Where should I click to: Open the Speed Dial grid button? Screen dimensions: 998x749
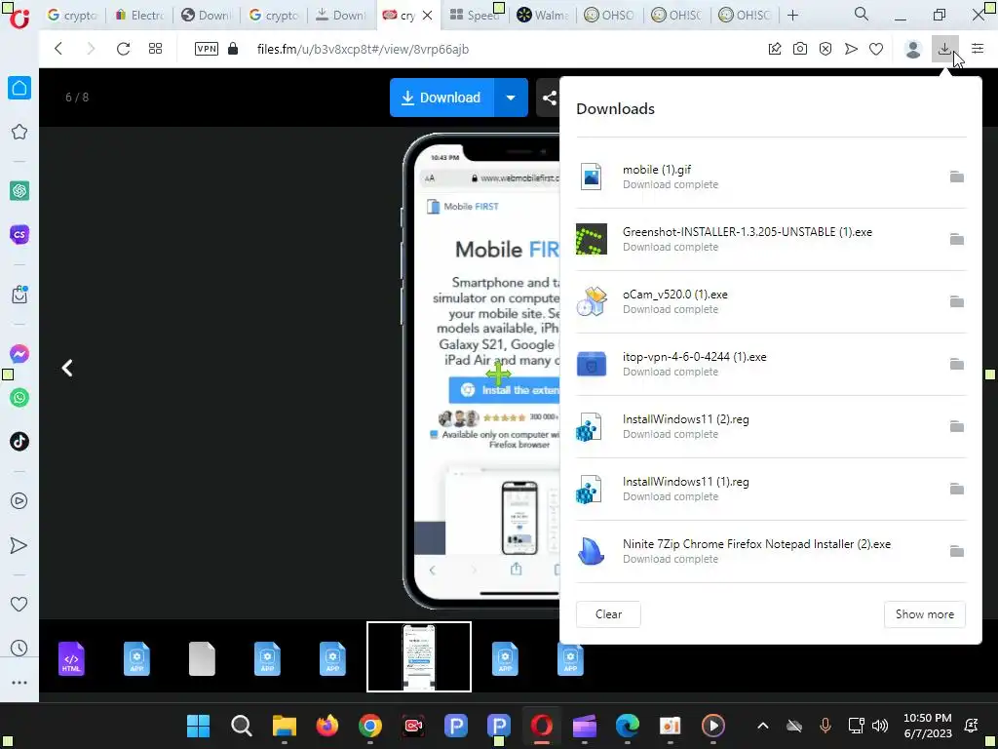click(x=155, y=49)
